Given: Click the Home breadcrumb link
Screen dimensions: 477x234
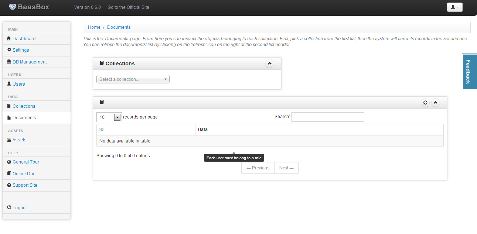Looking at the screenshot, I should tap(94, 27).
